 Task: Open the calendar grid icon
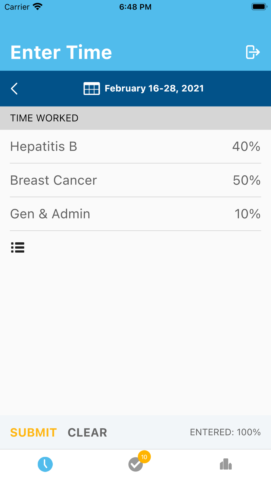click(92, 89)
